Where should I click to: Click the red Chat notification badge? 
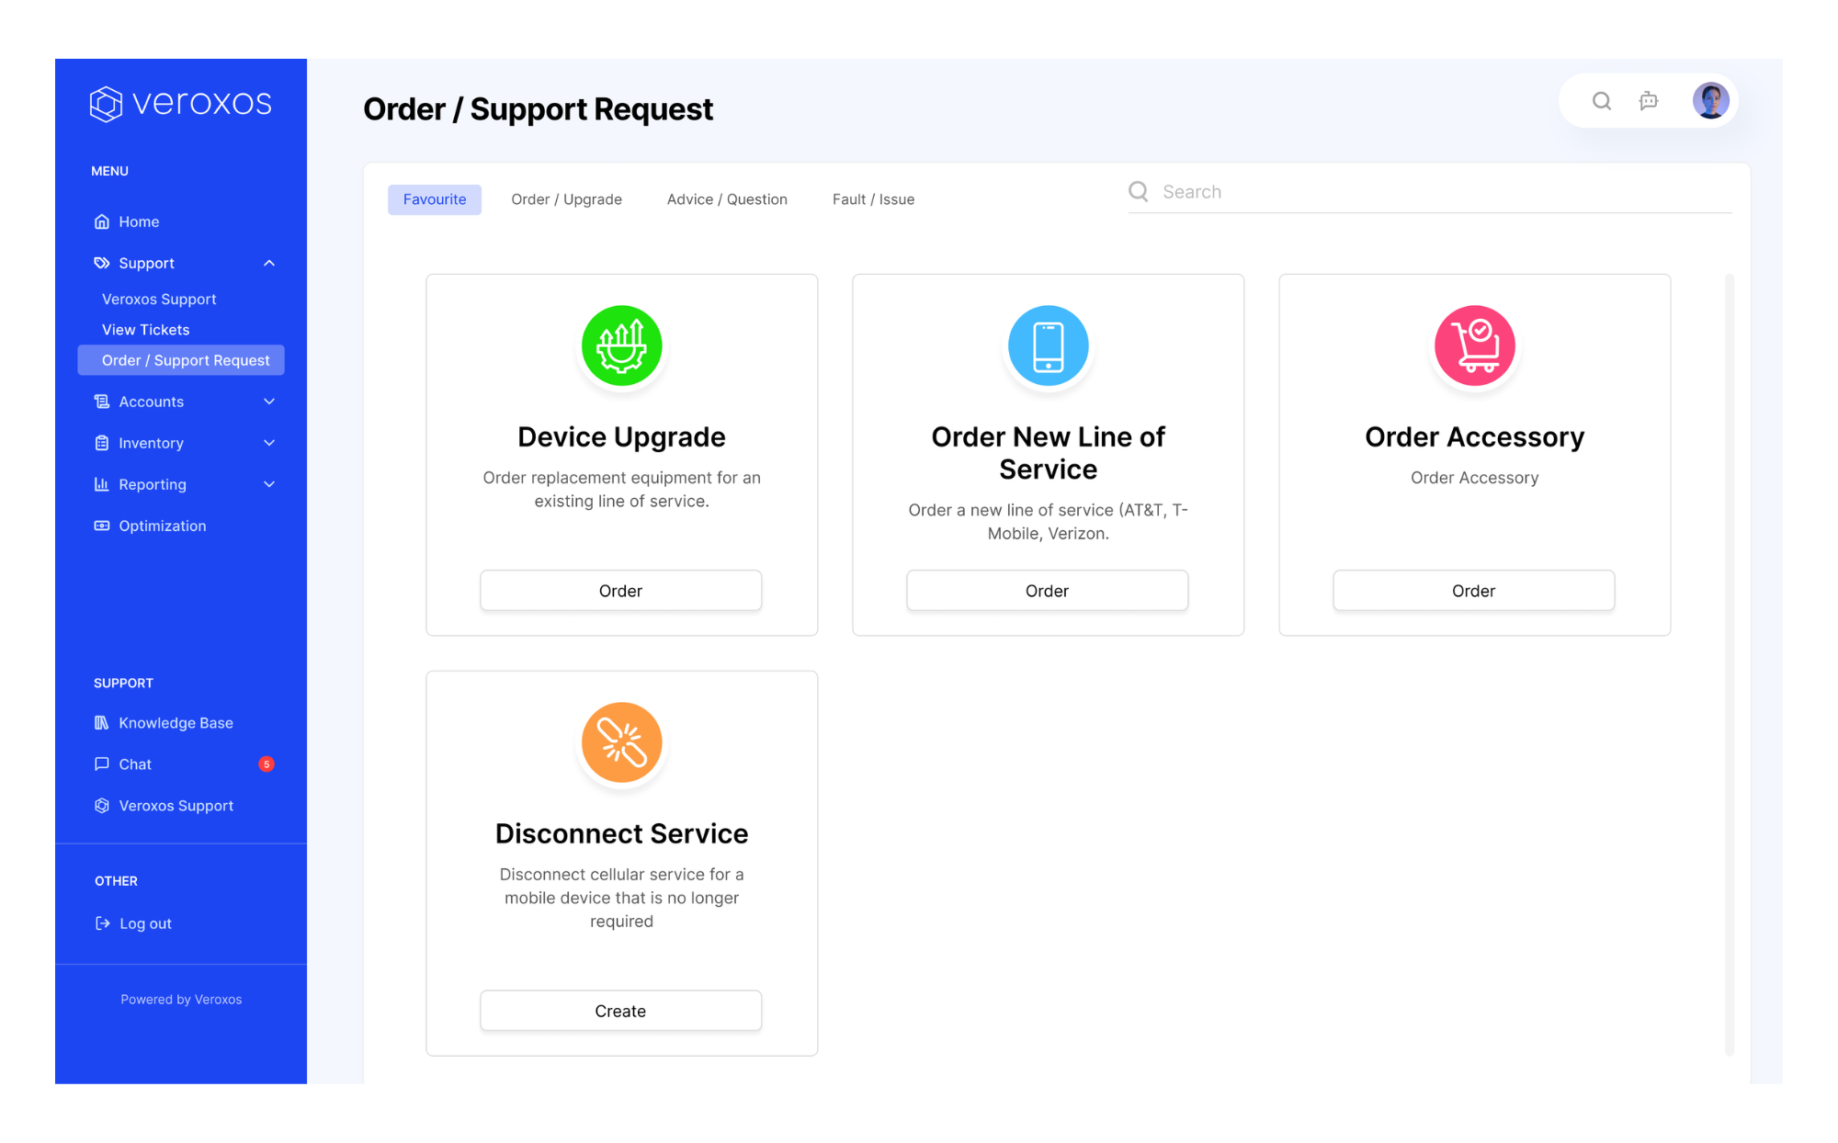267,764
